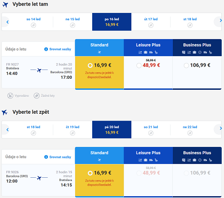Click the airplane icon next to Vyberte let tam

(x=5, y=5)
